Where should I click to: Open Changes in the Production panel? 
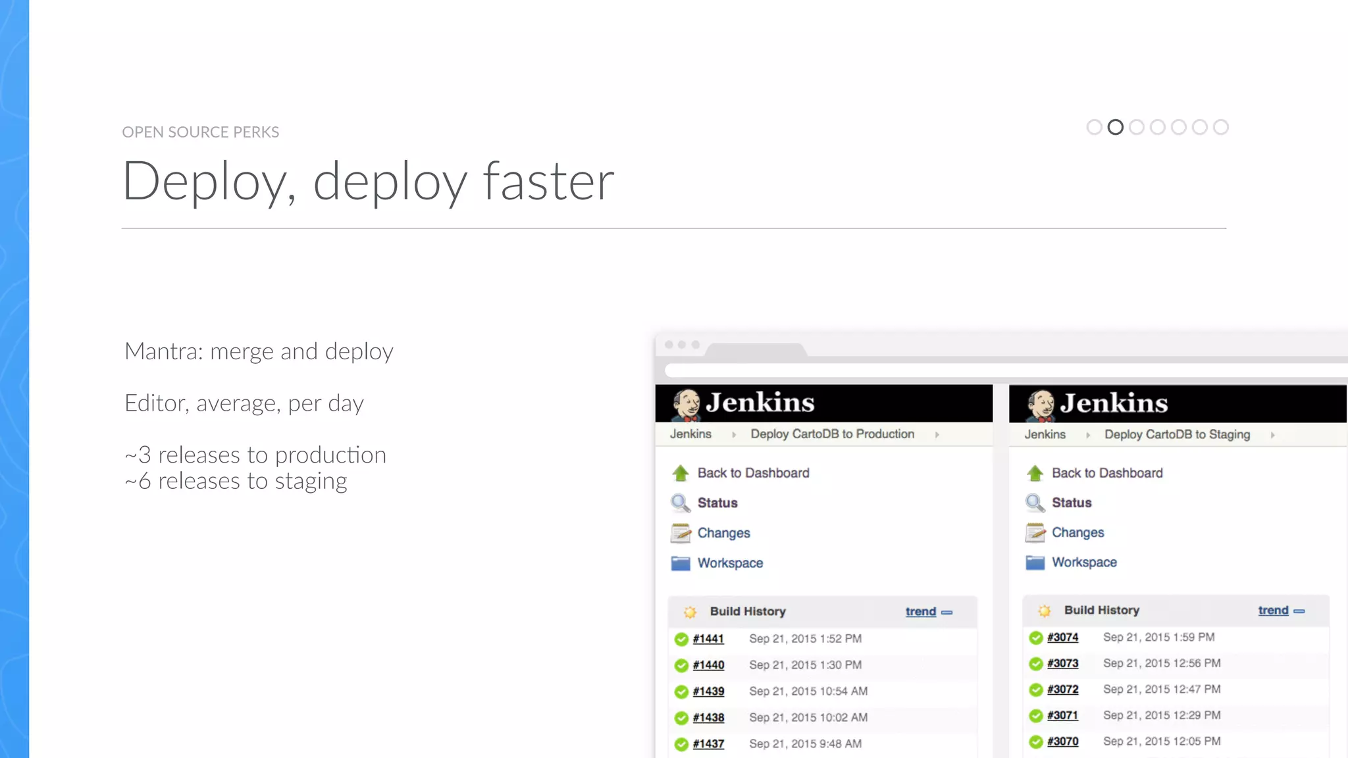pyautogui.click(x=724, y=533)
